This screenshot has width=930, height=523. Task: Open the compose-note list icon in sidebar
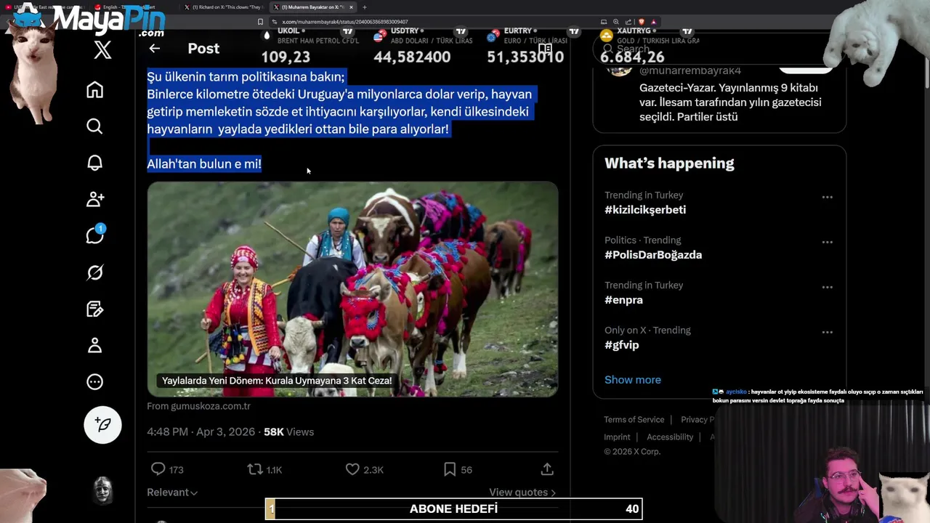94,309
